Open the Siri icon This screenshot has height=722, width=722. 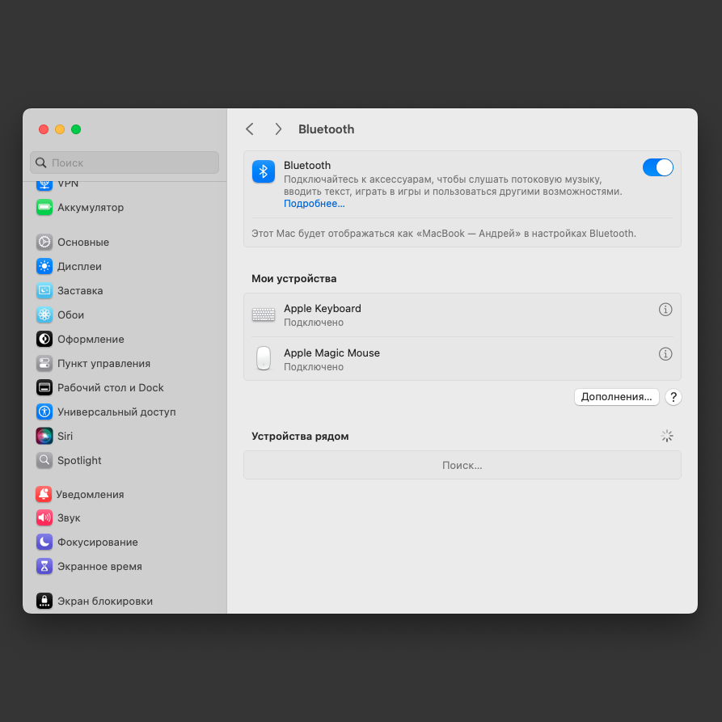pos(44,436)
